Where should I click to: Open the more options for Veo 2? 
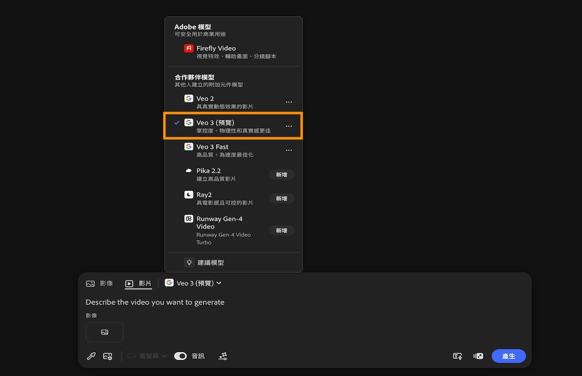289,102
